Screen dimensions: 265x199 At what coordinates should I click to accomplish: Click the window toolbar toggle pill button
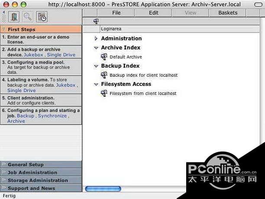point(258,4)
